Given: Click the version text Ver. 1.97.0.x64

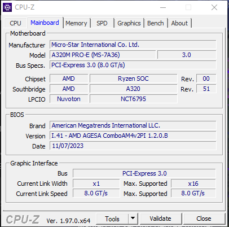Looking at the screenshot, I should point(68,221).
